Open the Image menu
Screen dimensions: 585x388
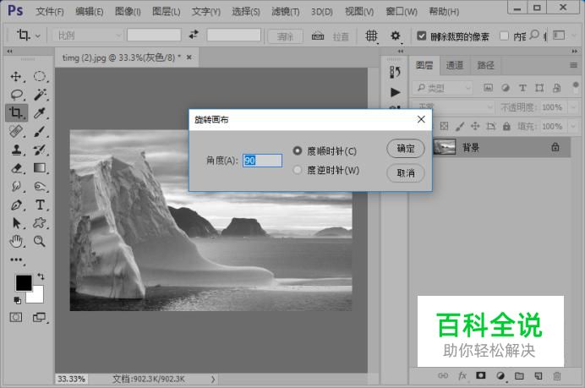click(x=128, y=12)
